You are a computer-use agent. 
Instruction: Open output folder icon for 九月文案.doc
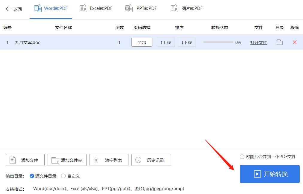pyautogui.click(x=279, y=42)
